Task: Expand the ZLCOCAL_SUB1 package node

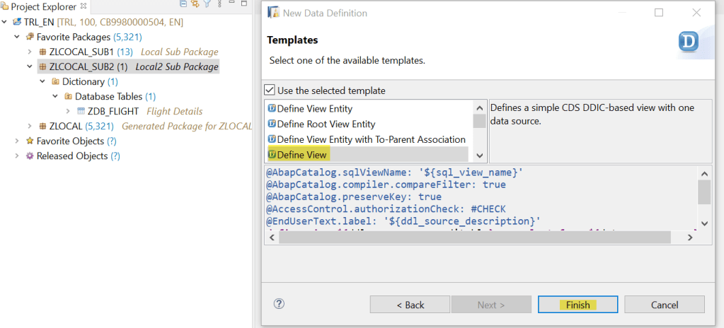Action: pyautogui.click(x=29, y=52)
